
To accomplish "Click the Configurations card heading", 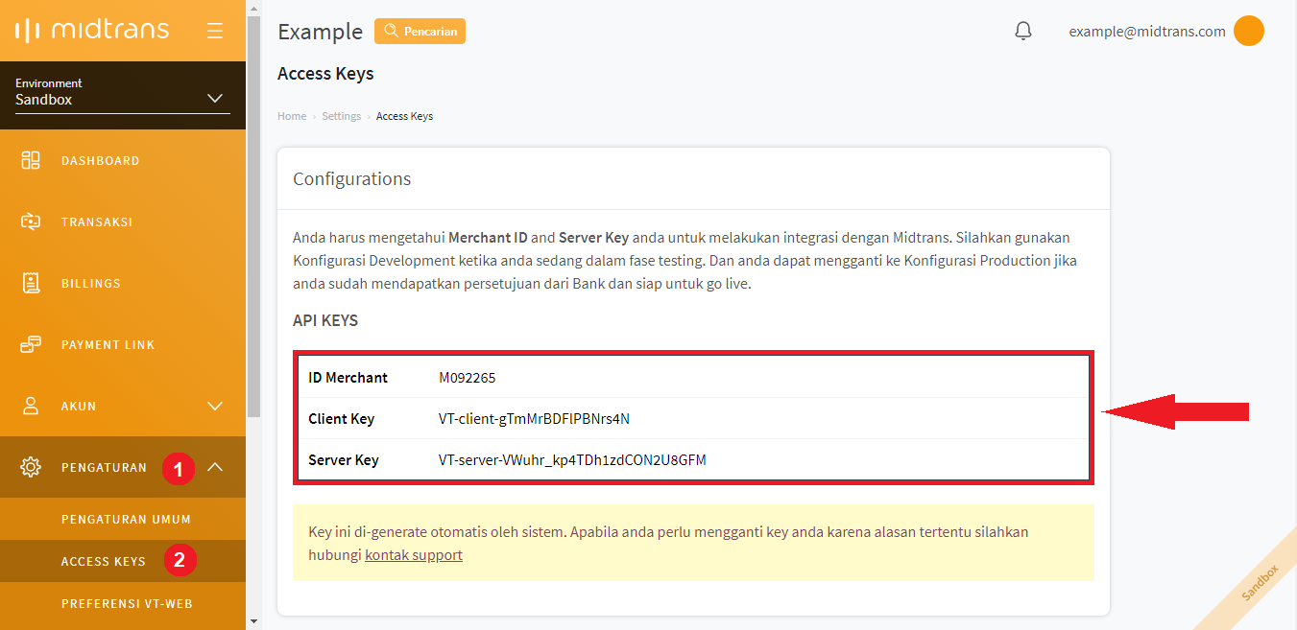I will (351, 178).
